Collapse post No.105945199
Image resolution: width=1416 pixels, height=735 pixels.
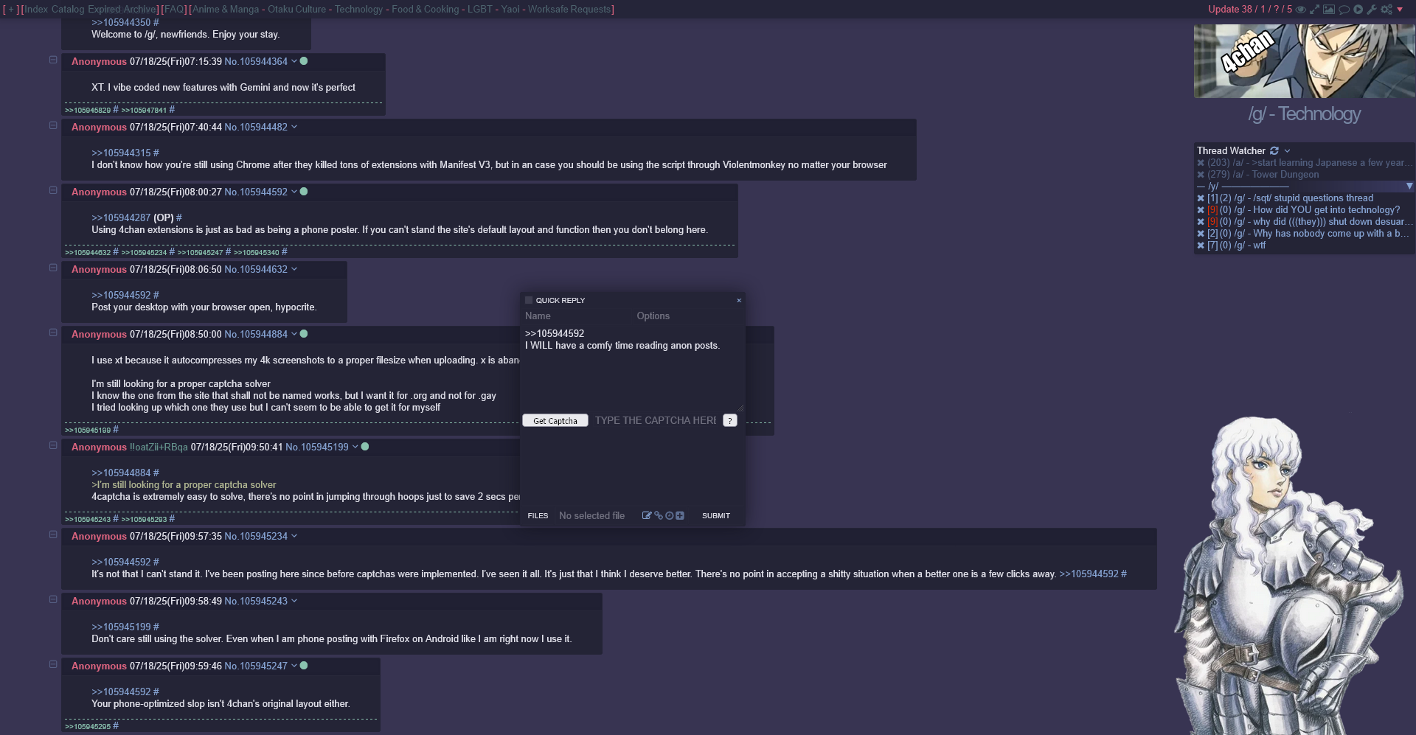click(53, 445)
